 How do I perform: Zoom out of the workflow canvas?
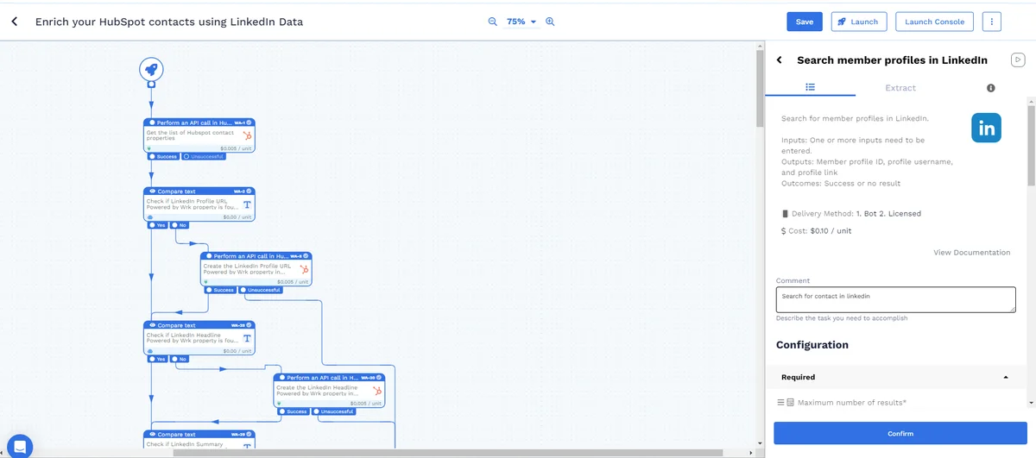coord(492,22)
